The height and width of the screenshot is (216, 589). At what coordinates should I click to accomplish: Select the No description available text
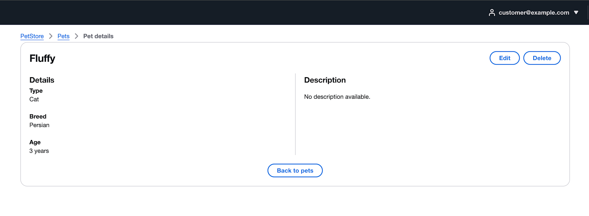(337, 97)
